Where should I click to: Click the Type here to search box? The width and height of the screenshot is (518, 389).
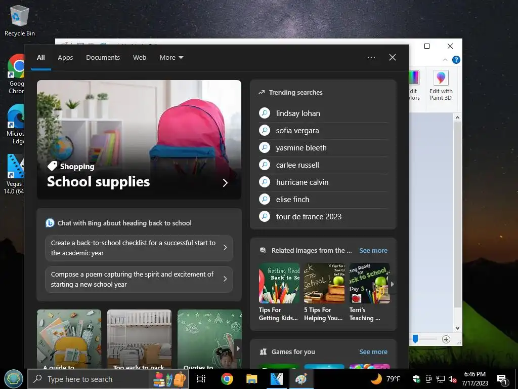(x=108, y=379)
